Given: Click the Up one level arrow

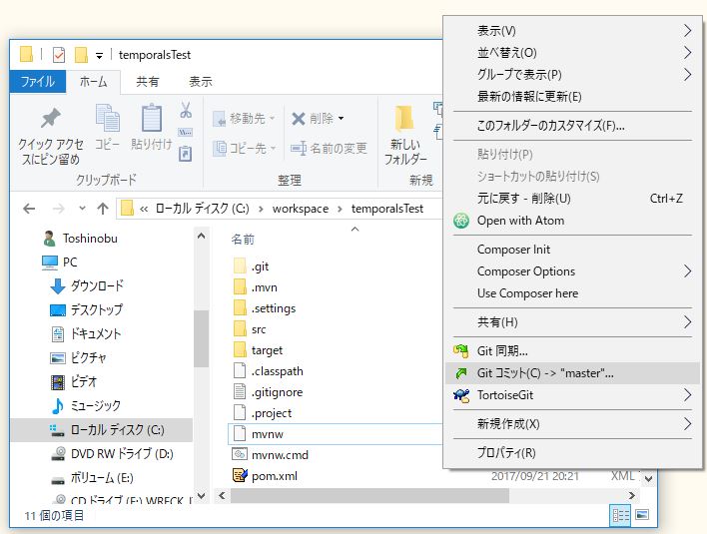Looking at the screenshot, I should tap(103, 209).
